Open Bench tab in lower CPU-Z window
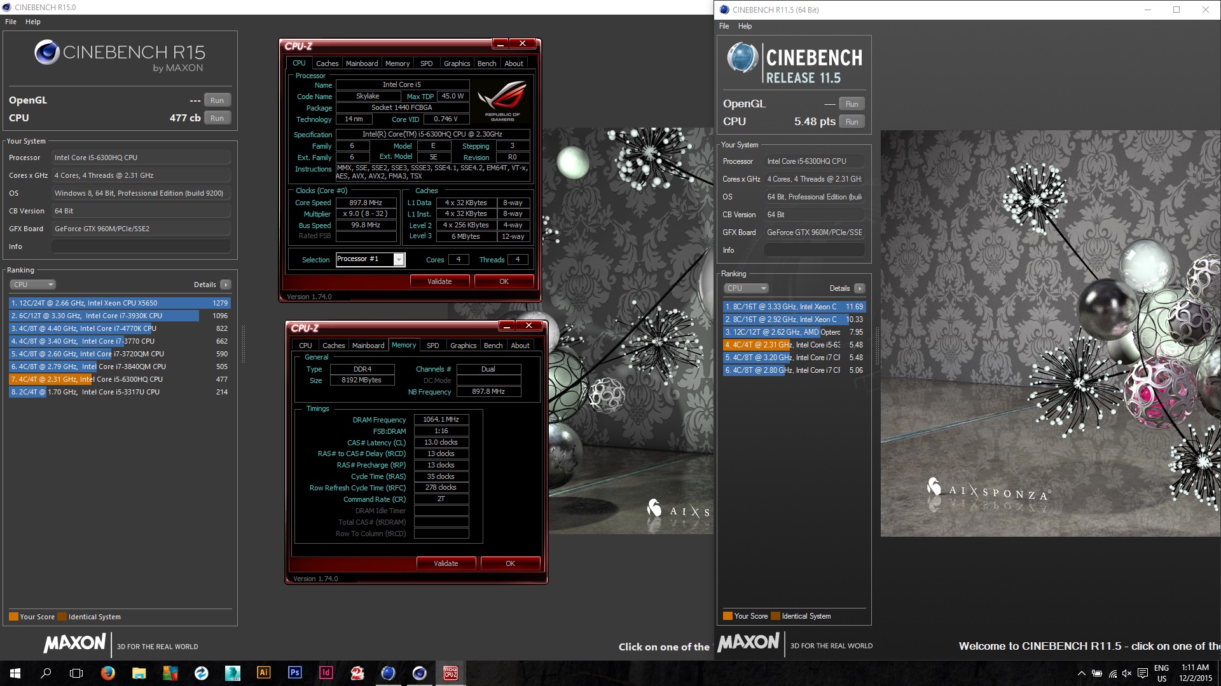This screenshot has width=1221, height=686. coord(493,346)
